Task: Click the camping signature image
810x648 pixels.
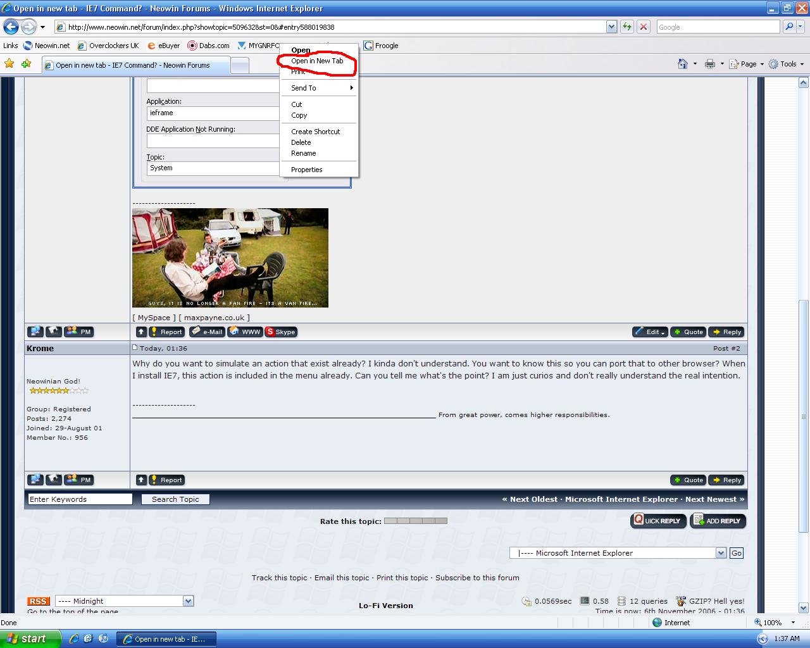Action: [x=230, y=258]
